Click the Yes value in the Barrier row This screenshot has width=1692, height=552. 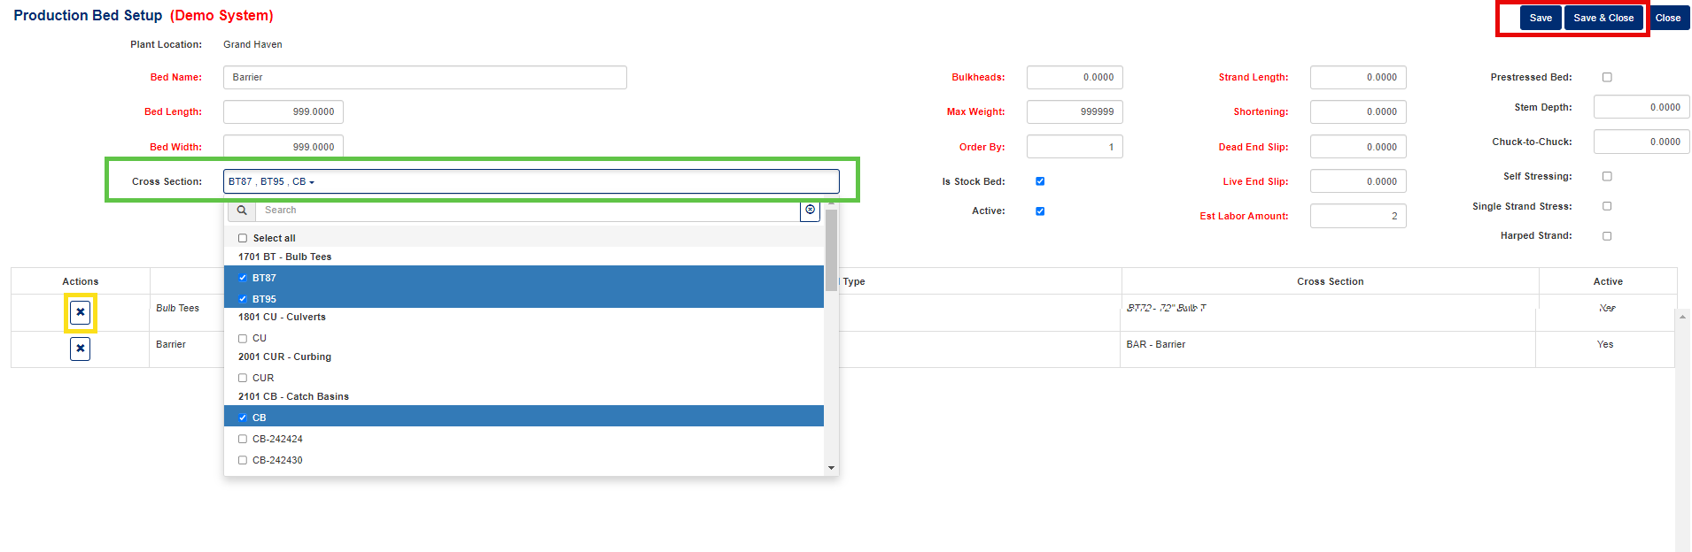coord(1605,344)
